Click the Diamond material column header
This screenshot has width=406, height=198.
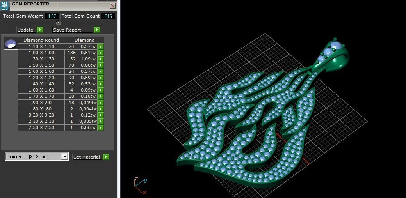click(84, 40)
